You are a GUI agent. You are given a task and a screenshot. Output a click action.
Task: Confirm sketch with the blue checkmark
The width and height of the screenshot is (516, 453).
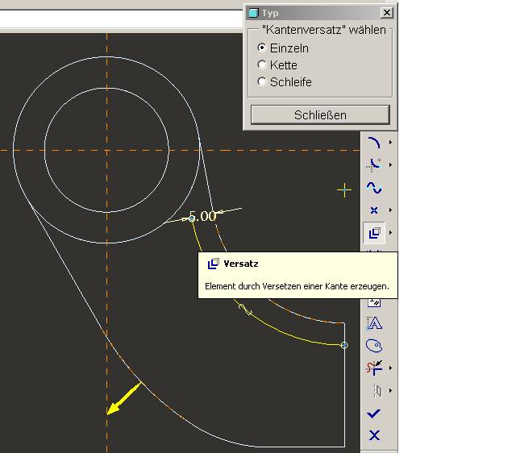(373, 414)
